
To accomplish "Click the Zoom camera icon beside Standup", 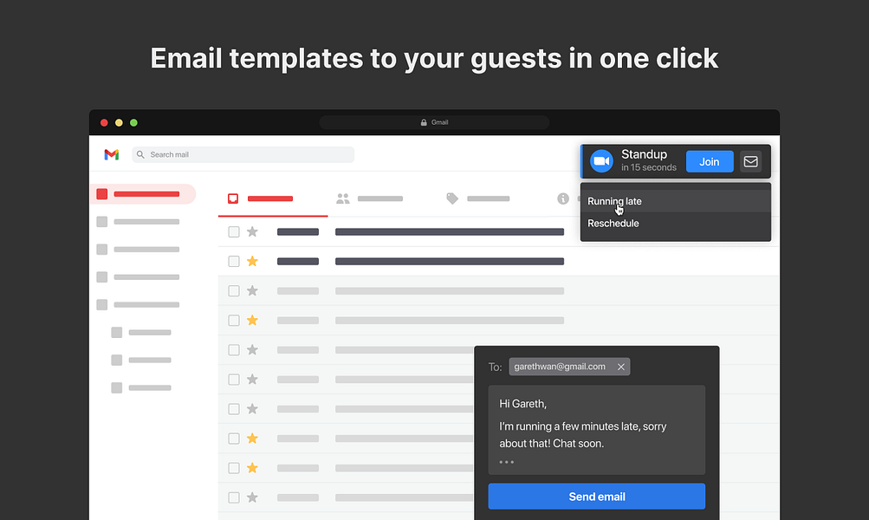I will click(601, 161).
